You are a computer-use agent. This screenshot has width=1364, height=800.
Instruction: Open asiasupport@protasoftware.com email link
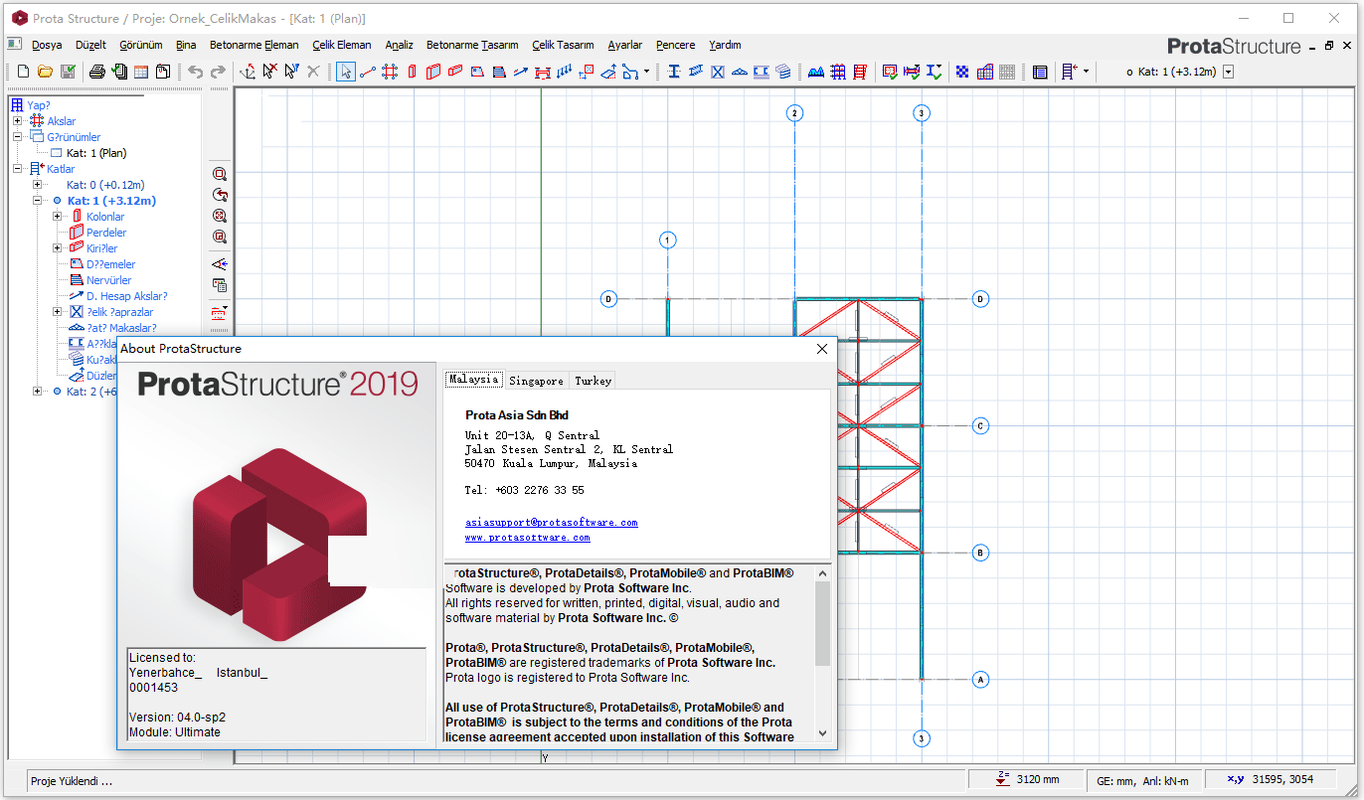click(x=552, y=522)
